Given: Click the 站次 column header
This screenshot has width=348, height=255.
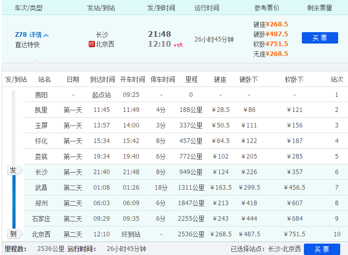Looking at the screenshot, I should (337, 79).
